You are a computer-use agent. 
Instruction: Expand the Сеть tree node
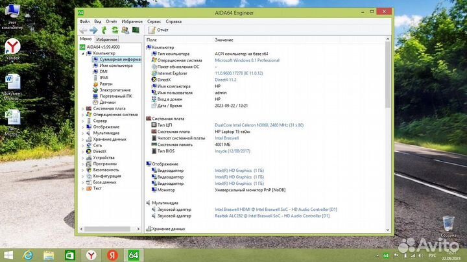(83, 145)
